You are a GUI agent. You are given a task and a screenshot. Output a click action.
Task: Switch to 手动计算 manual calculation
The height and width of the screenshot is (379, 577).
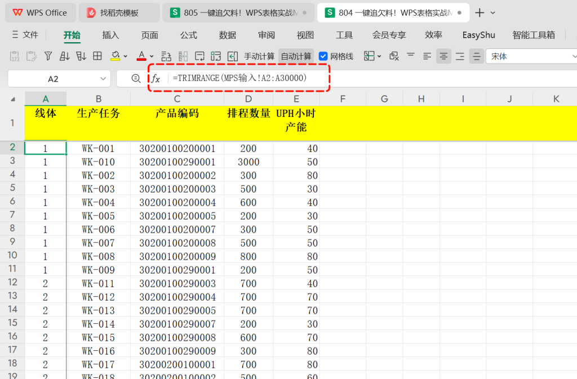click(259, 56)
